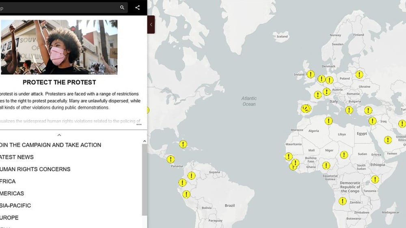The image size is (406, 228).
Task: Click into the search input field
Action: tap(61, 7)
